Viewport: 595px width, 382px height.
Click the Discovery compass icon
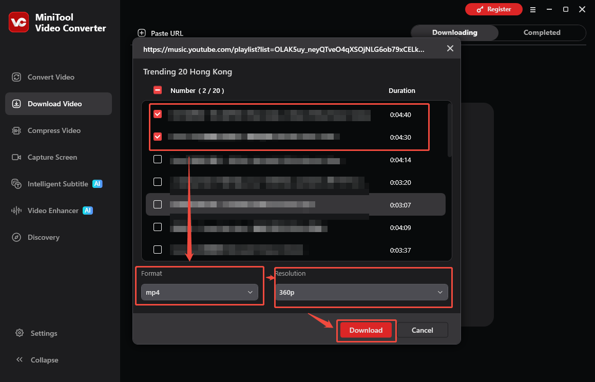point(16,237)
